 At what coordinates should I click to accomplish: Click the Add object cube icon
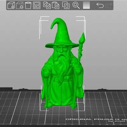point(11,5)
